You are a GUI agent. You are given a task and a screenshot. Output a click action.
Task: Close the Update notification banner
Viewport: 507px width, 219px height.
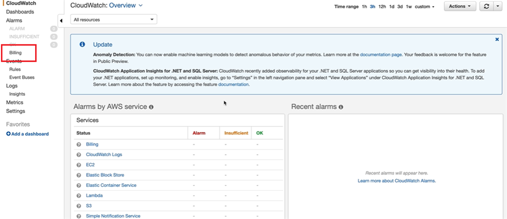[497, 39]
